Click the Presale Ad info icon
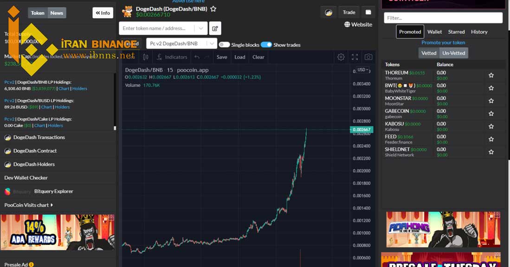The width and height of the screenshot is (510, 267). point(31,264)
